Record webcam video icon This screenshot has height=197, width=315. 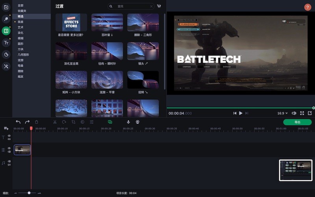[x=137, y=122]
